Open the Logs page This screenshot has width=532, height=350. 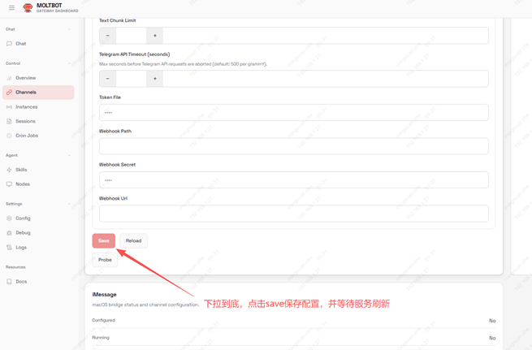click(21, 248)
